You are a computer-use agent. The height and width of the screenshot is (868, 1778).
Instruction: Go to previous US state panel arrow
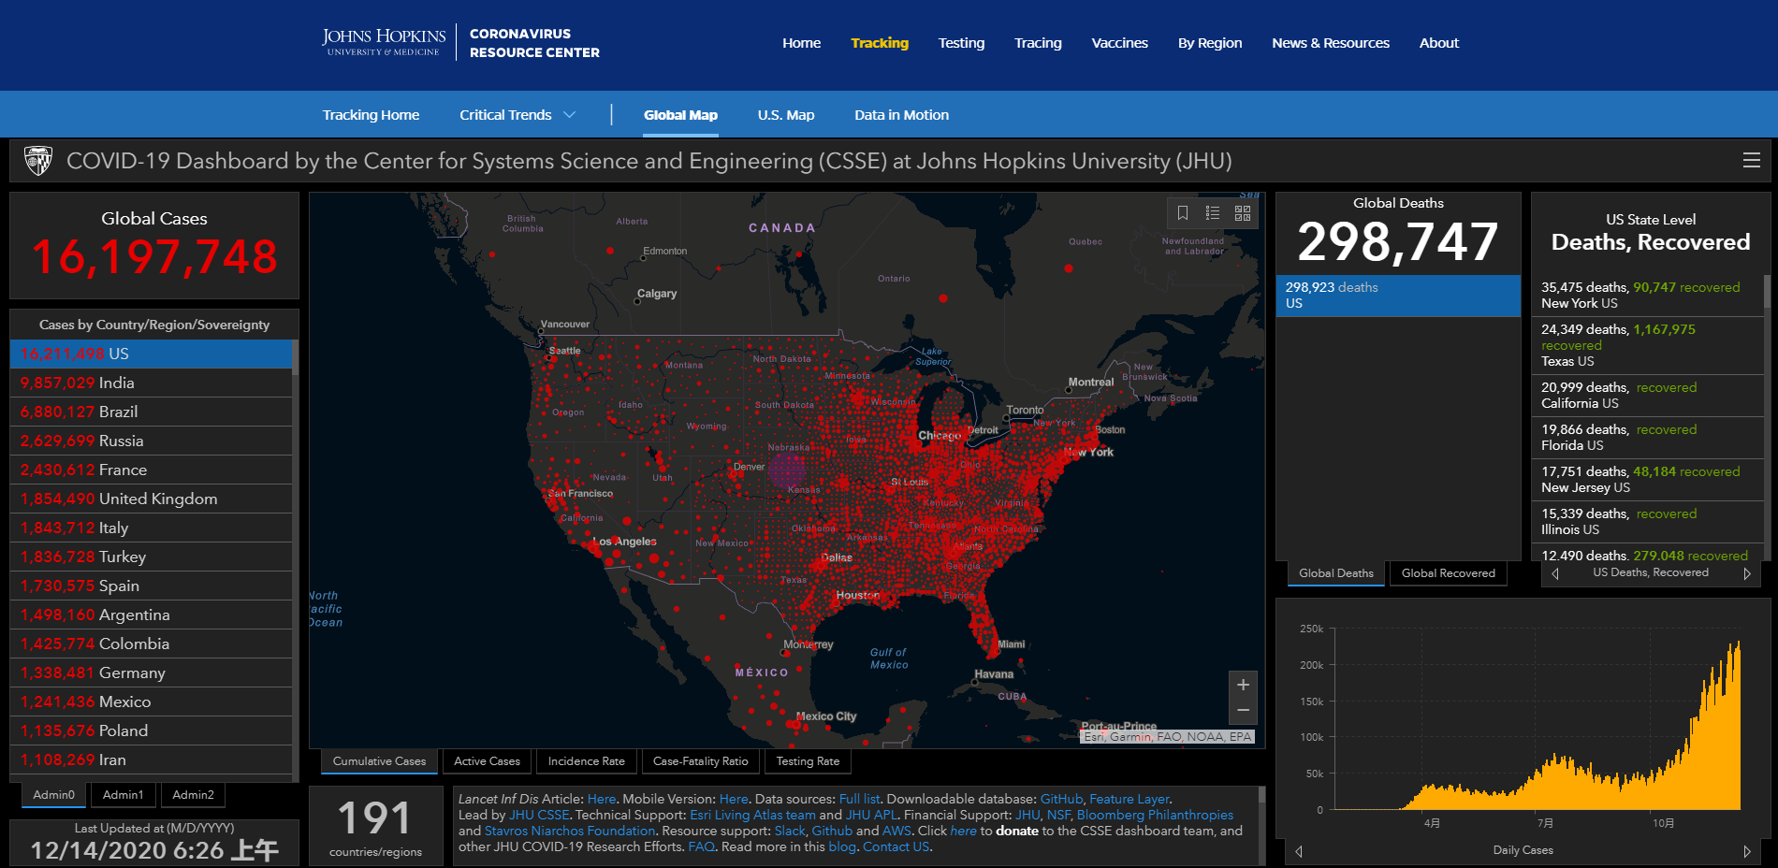coord(1555,573)
